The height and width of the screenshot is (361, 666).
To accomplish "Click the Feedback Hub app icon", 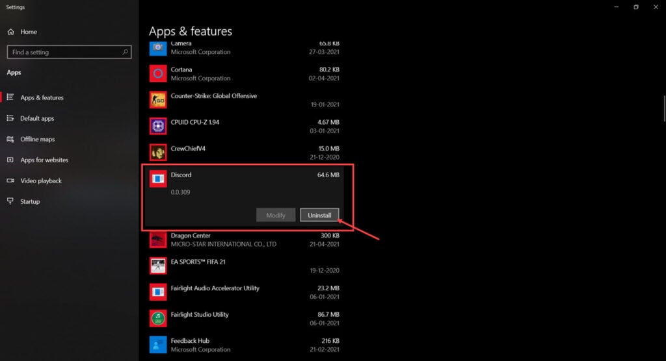I will click(158, 345).
